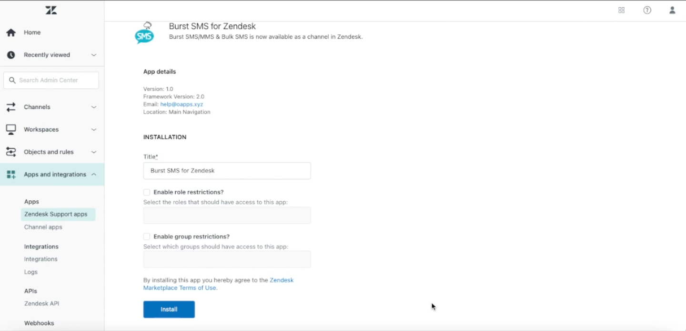
Task: Click the Install button
Action: 169,310
